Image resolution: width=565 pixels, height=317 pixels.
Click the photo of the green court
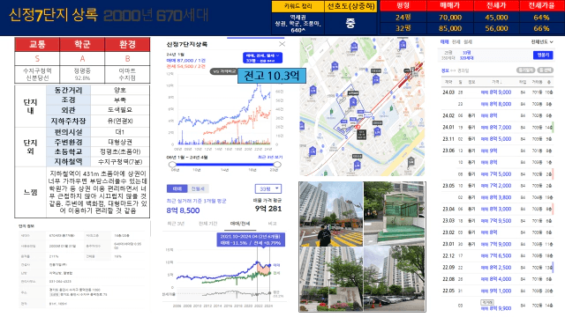pyautogui.click(x=395, y=214)
